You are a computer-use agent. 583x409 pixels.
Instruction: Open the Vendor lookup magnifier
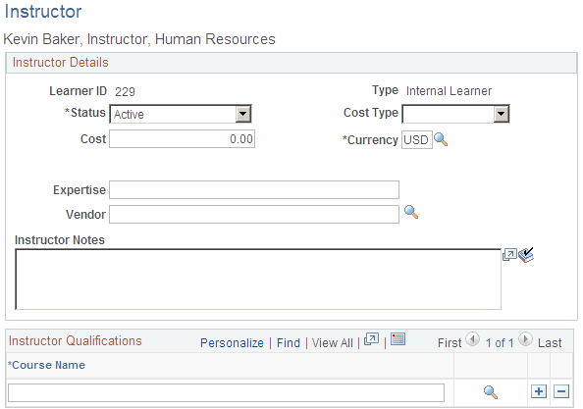[411, 212]
